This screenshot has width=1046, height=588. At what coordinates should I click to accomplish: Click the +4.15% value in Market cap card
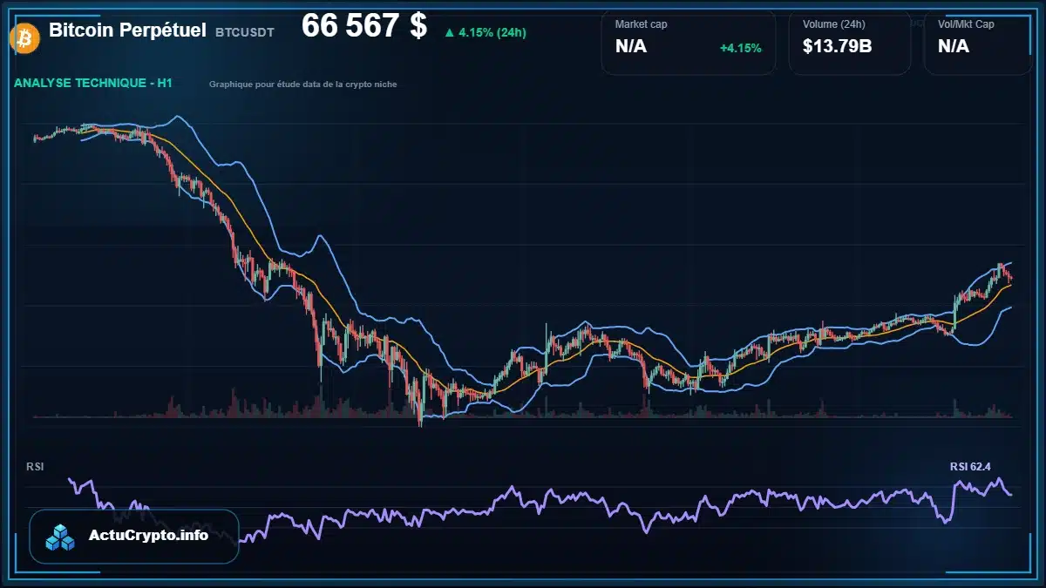(740, 48)
